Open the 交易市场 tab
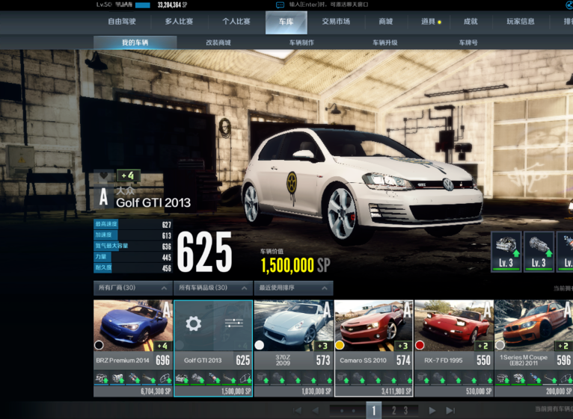573x419 pixels. [336, 22]
